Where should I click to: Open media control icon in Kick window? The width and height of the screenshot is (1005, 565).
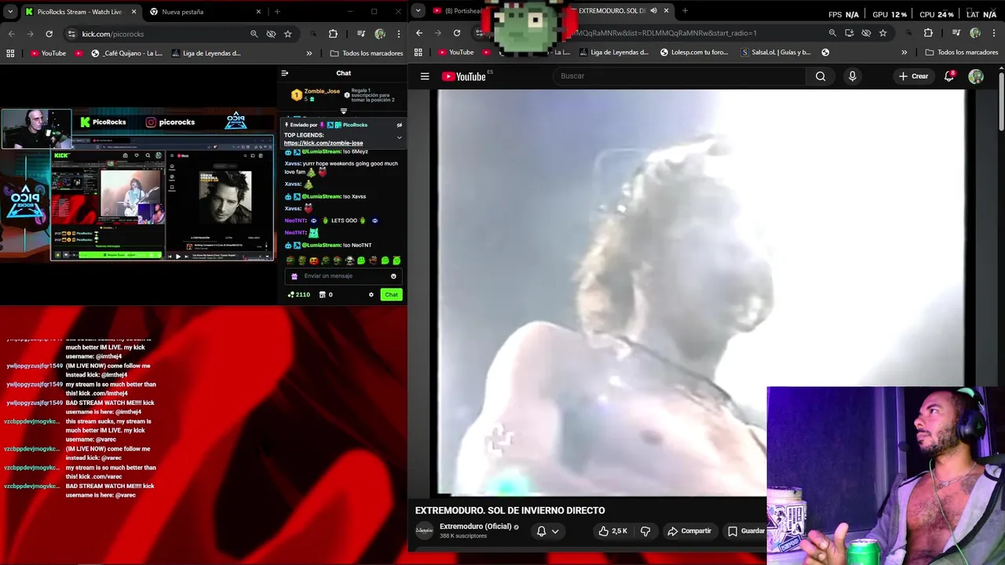point(360,34)
